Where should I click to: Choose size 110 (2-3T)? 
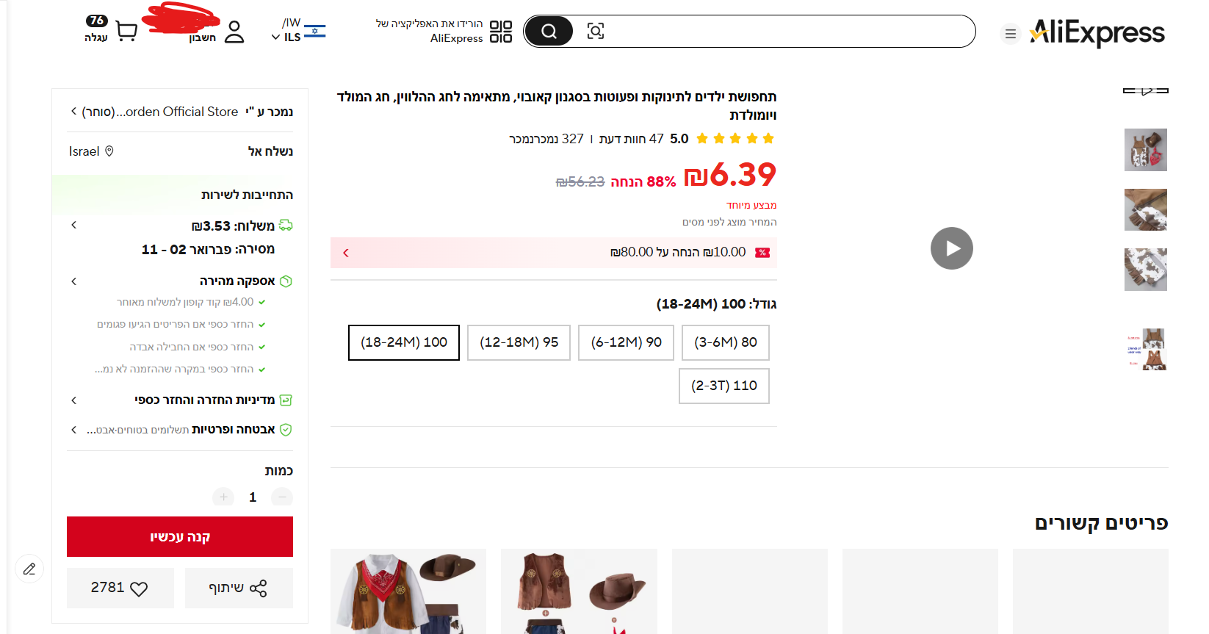(x=723, y=386)
